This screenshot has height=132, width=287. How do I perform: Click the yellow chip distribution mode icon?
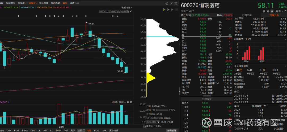click(164, 10)
